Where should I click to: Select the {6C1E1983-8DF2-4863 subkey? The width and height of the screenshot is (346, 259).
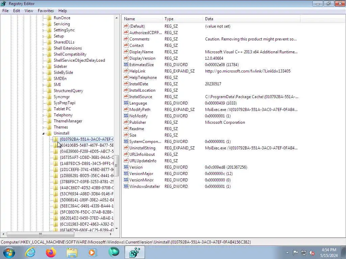click(87, 224)
